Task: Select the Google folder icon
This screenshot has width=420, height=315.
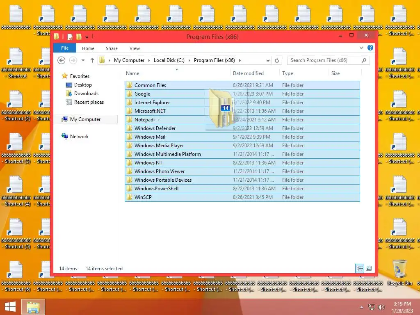Action: [x=130, y=94]
